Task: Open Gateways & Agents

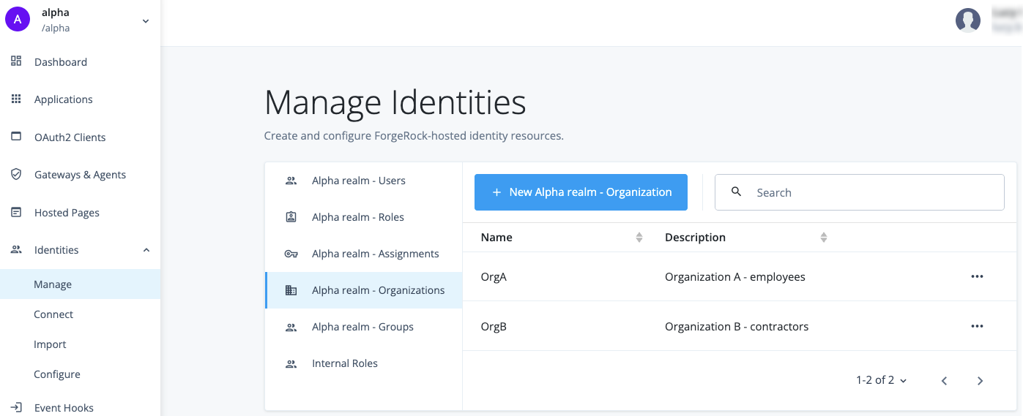Action: 80,175
